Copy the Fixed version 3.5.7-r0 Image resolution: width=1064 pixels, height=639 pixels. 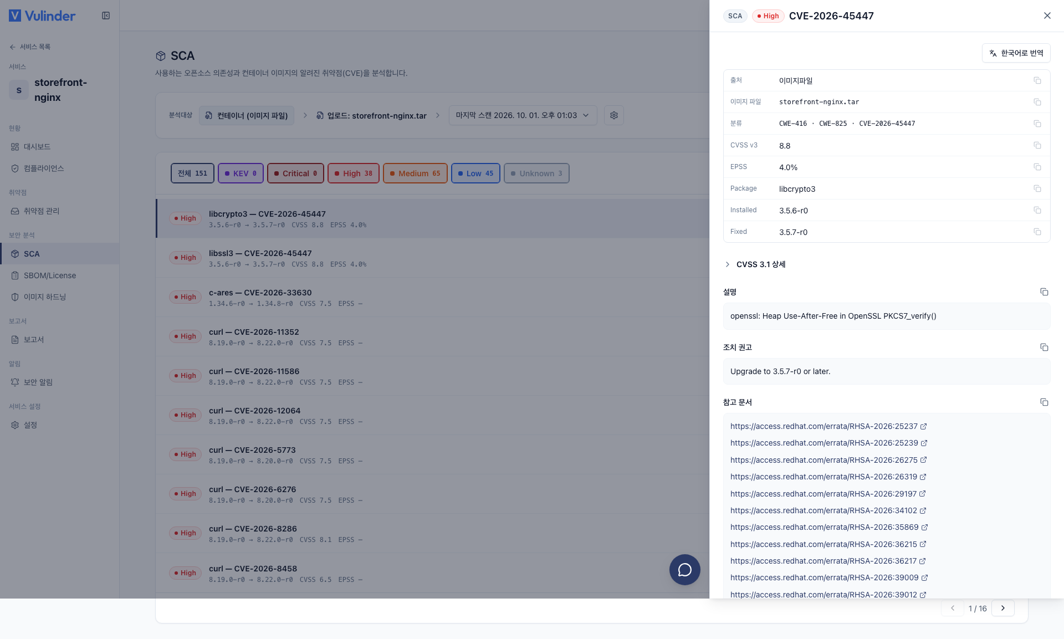(x=1037, y=232)
